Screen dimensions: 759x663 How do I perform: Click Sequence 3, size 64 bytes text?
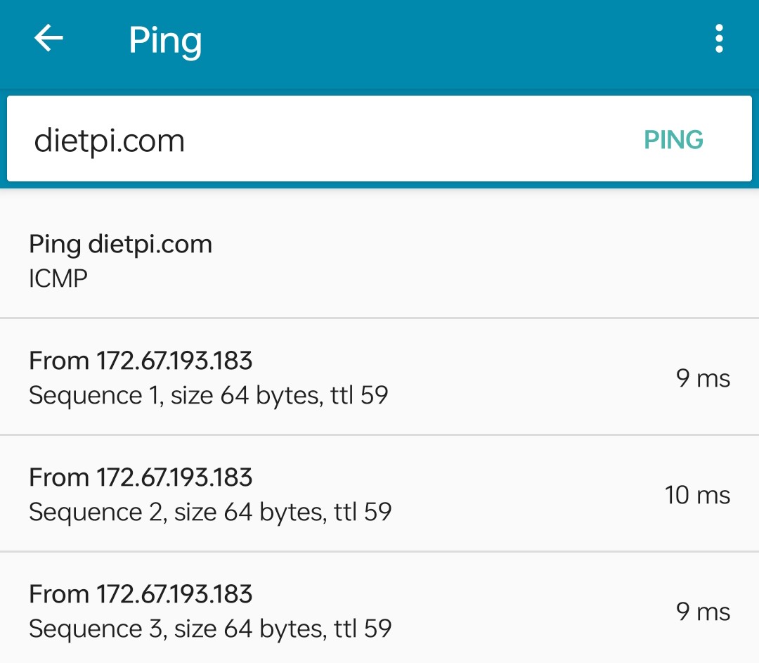(x=178, y=629)
